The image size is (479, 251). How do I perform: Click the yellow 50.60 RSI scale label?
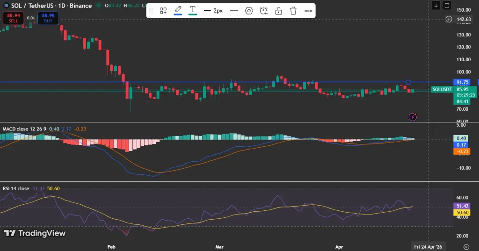pos(462,213)
